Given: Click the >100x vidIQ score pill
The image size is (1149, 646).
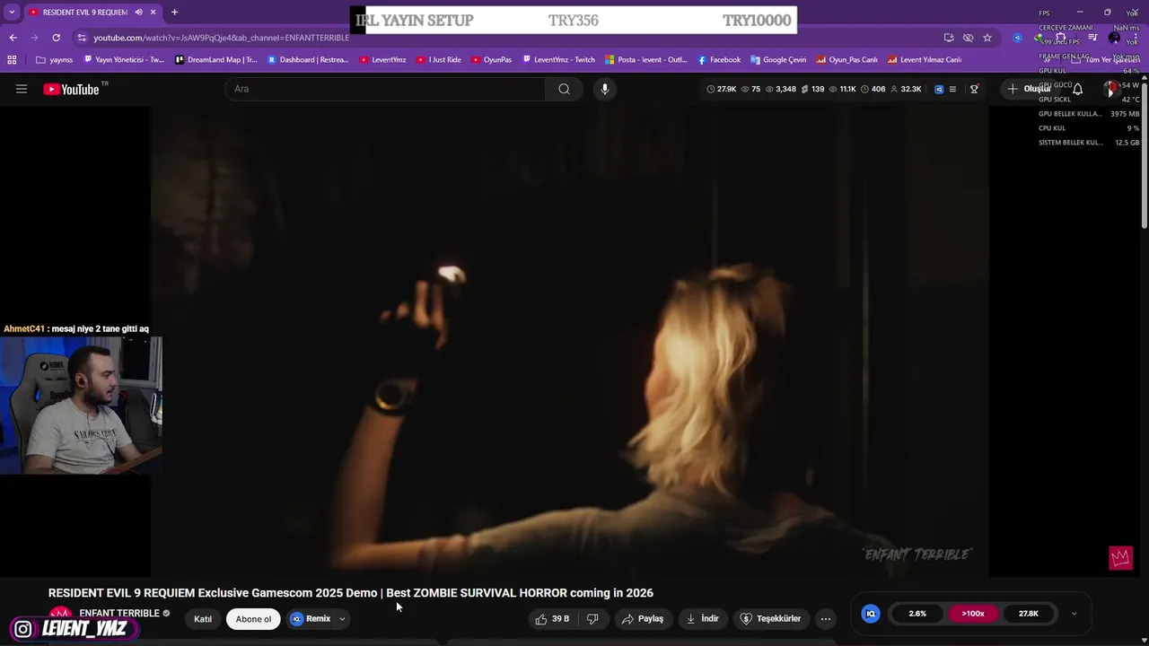Looking at the screenshot, I should click(x=973, y=614).
